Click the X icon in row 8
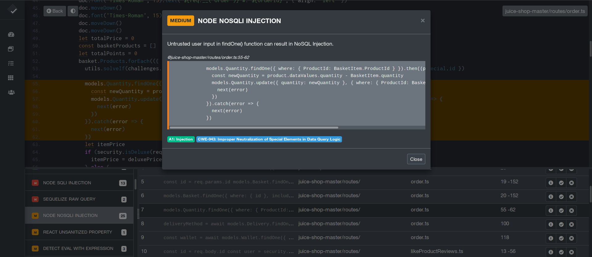Image resolution: width=592 pixels, height=257 pixels. tap(571, 224)
